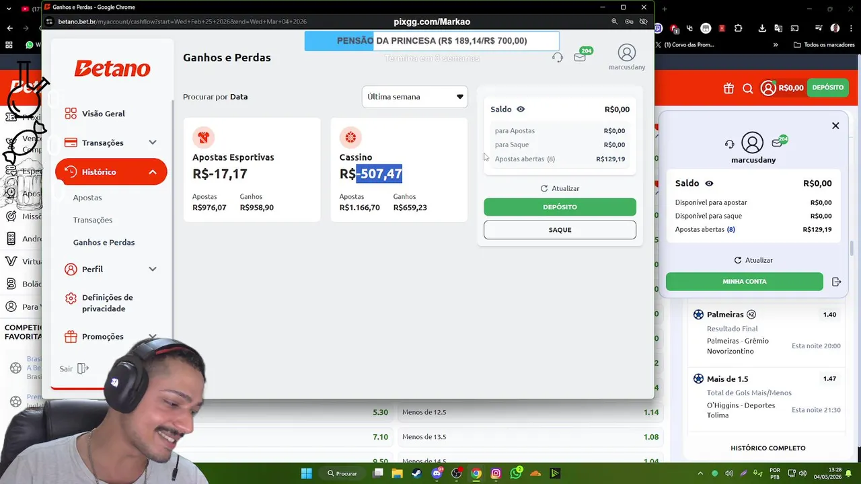Click the Apostas Esportivas jersey icon

203,137
